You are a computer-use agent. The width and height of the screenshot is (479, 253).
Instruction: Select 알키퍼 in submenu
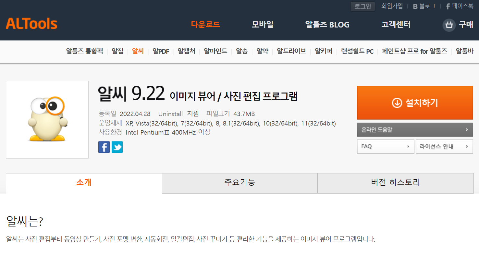tap(324, 51)
